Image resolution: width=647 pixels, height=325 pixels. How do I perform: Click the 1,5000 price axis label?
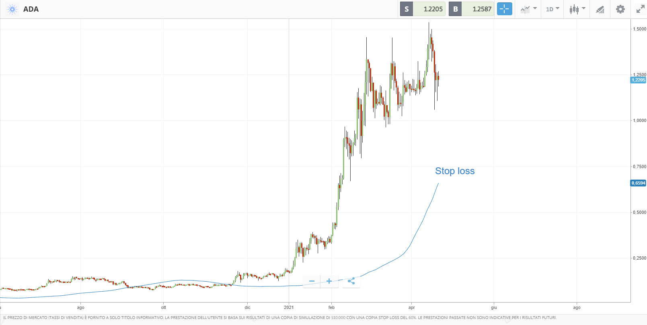[639, 29]
